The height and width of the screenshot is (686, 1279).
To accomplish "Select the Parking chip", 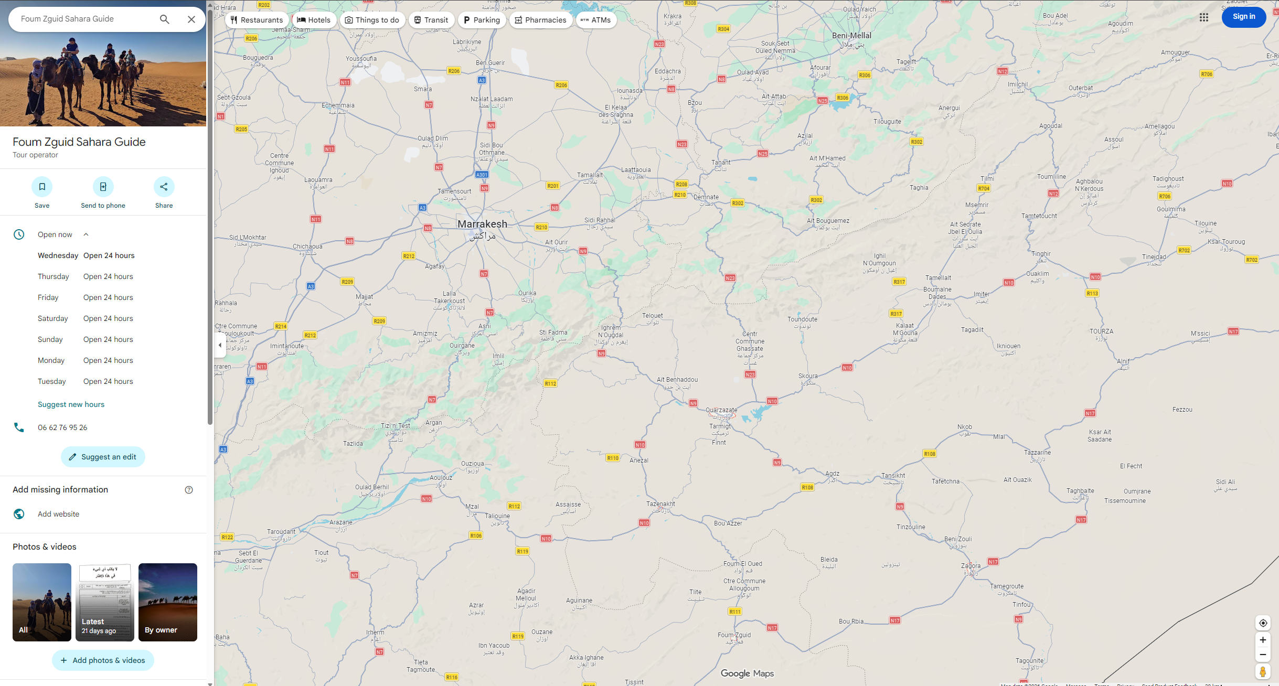I will coord(482,20).
